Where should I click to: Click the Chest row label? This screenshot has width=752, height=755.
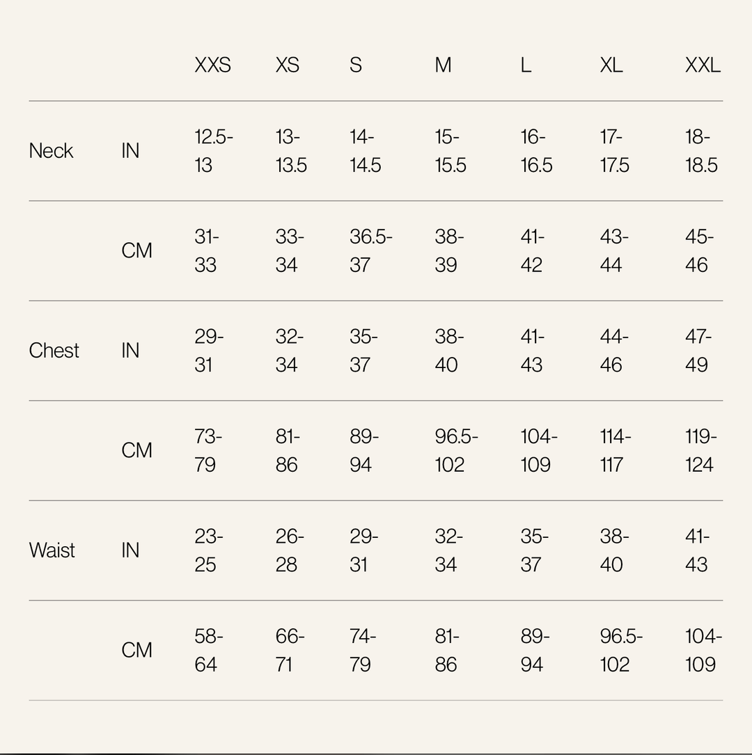tap(54, 351)
